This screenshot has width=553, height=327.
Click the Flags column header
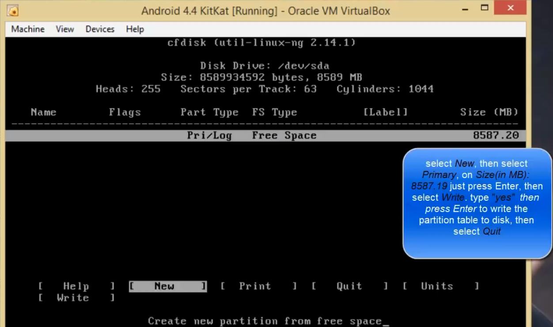tap(125, 112)
